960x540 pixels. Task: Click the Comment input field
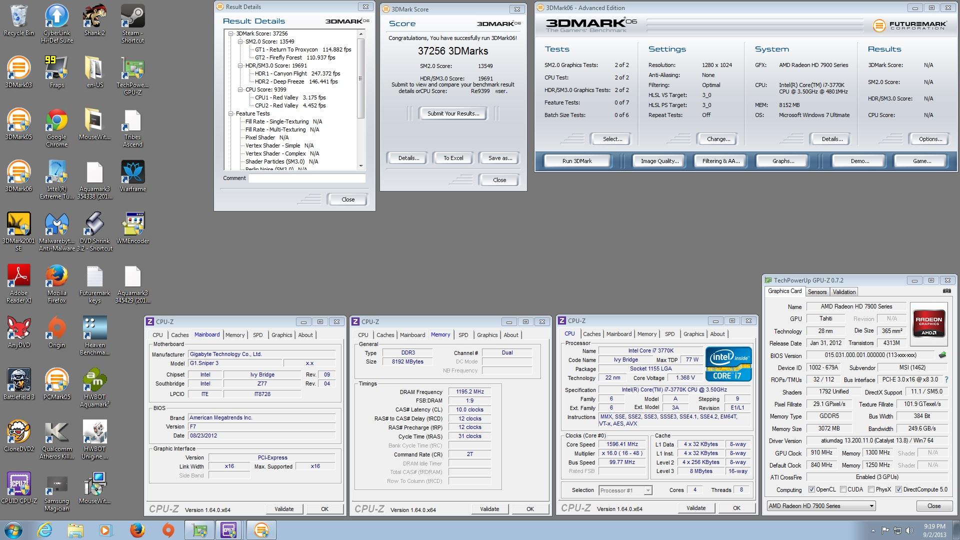click(x=307, y=178)
